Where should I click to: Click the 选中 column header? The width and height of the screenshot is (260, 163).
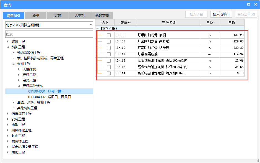(105, 22)
